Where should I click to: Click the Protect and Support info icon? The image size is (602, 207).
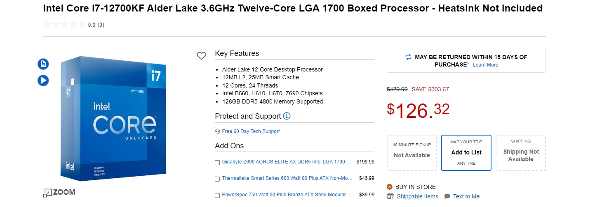coord(287,116)
